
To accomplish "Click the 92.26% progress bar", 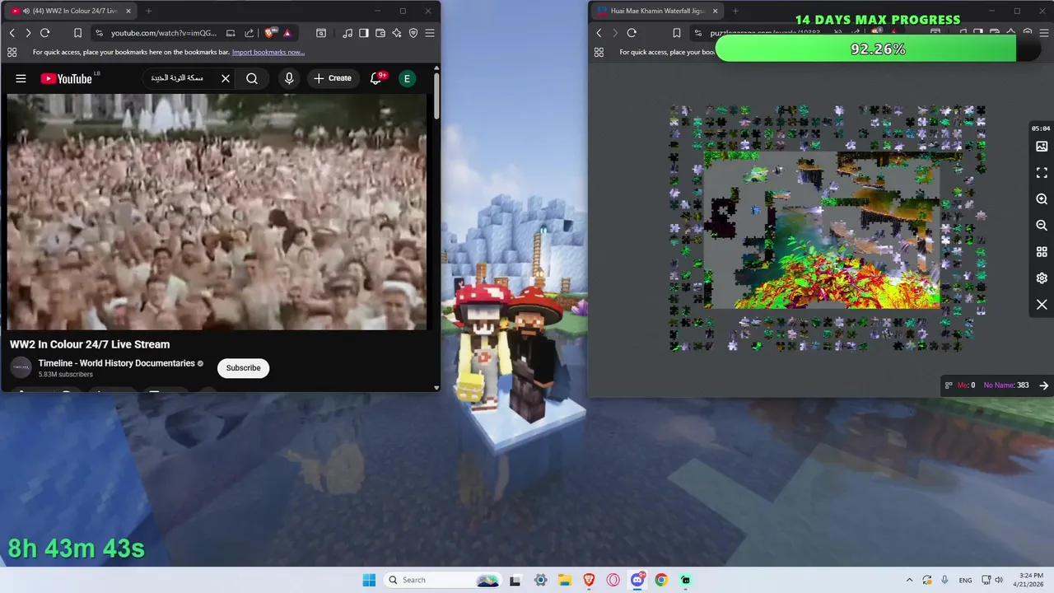I will tap(878, 49).
